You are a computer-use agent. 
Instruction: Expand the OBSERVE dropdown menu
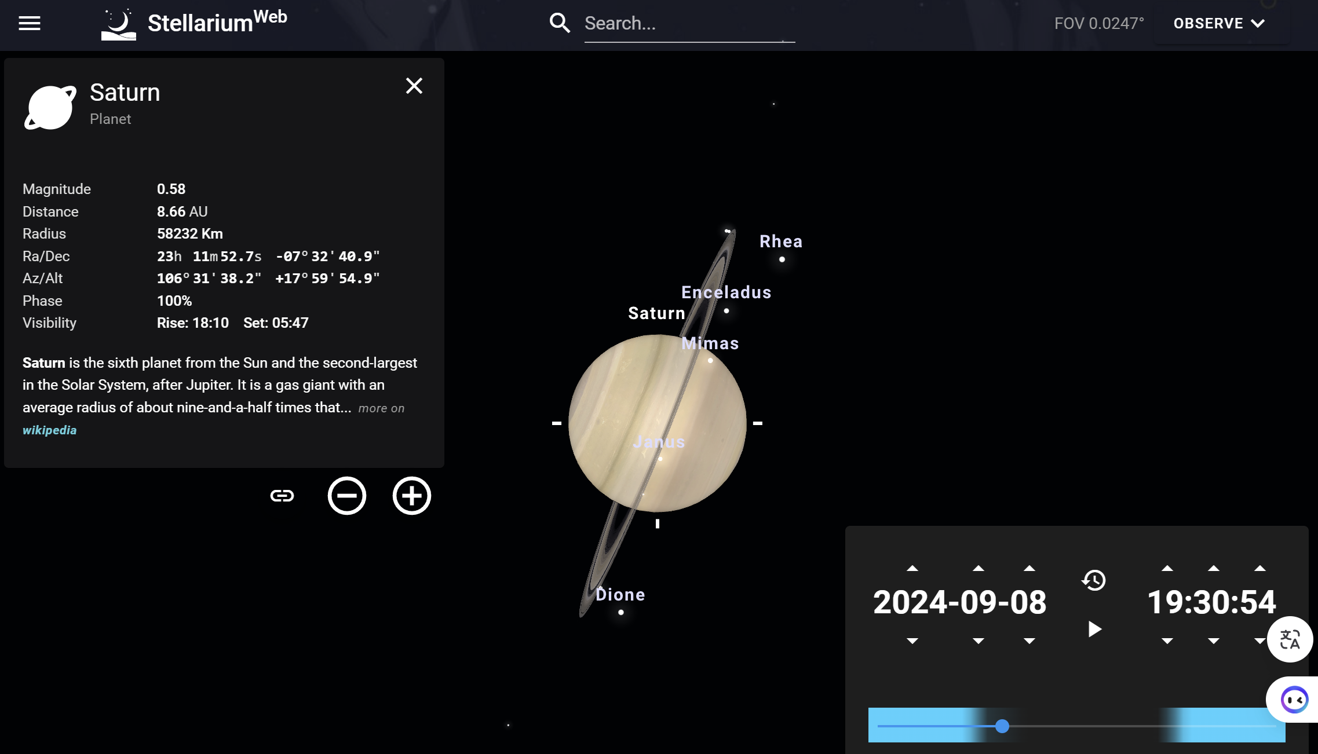1219,24
